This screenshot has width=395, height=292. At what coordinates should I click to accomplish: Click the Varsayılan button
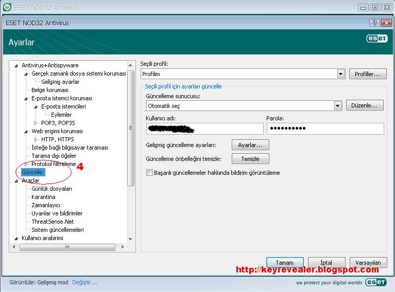tap(368, 262)
